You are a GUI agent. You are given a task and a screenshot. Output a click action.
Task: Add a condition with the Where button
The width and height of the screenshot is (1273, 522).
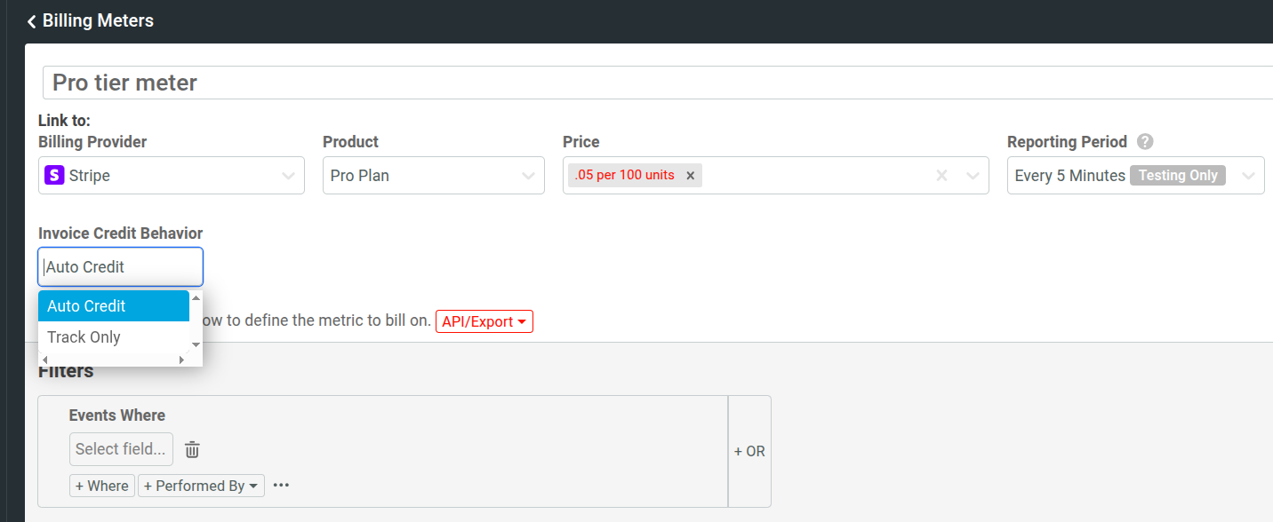click(101, 485)
